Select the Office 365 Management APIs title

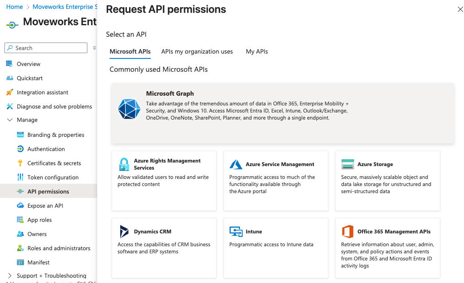pyautogui.click(x=394, y=232)
